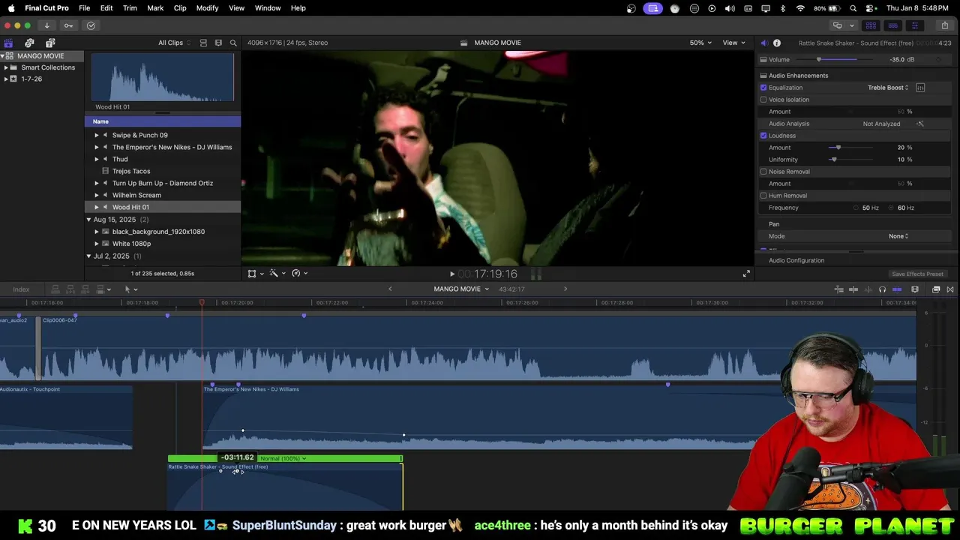
Task: Click the Share export icon
Action: click(944, 25)
